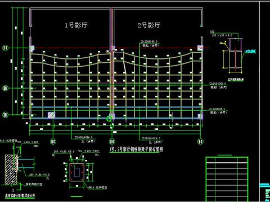Click the left detail title beneath hatched wall
This screenshot has width=270, height=202.
[x=20, y=196]
